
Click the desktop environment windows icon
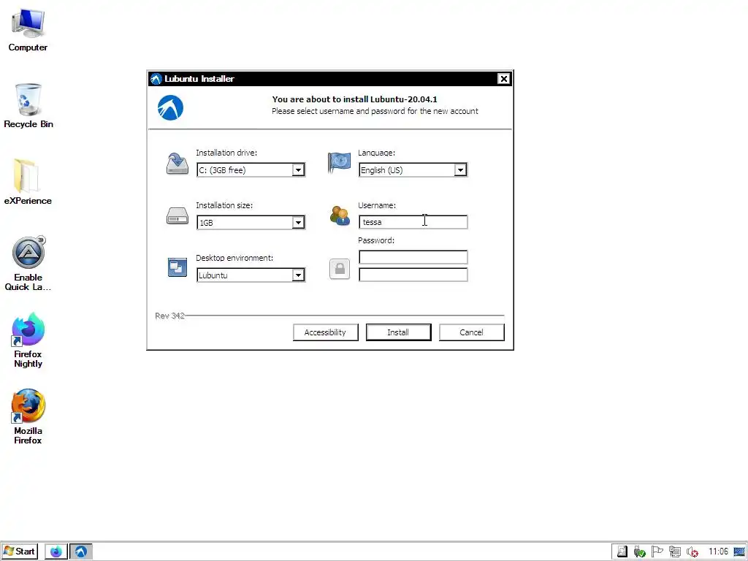tap(177, 267)
